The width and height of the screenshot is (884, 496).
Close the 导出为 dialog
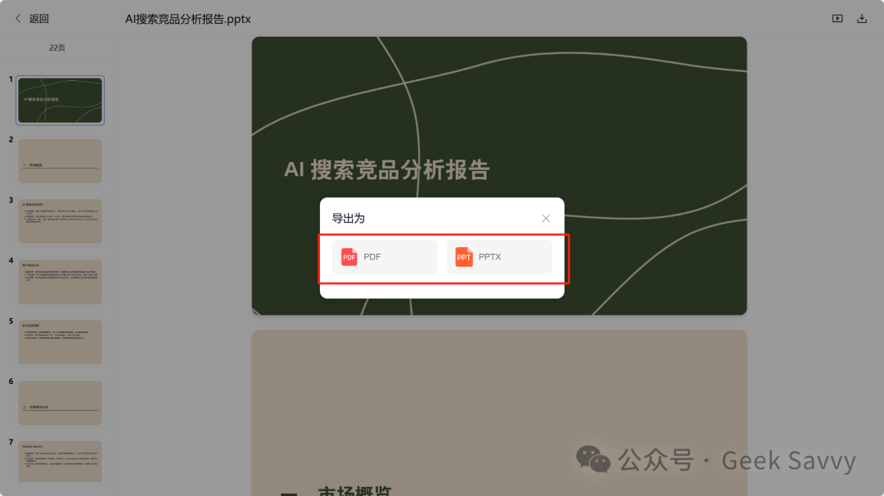point(546,219)
